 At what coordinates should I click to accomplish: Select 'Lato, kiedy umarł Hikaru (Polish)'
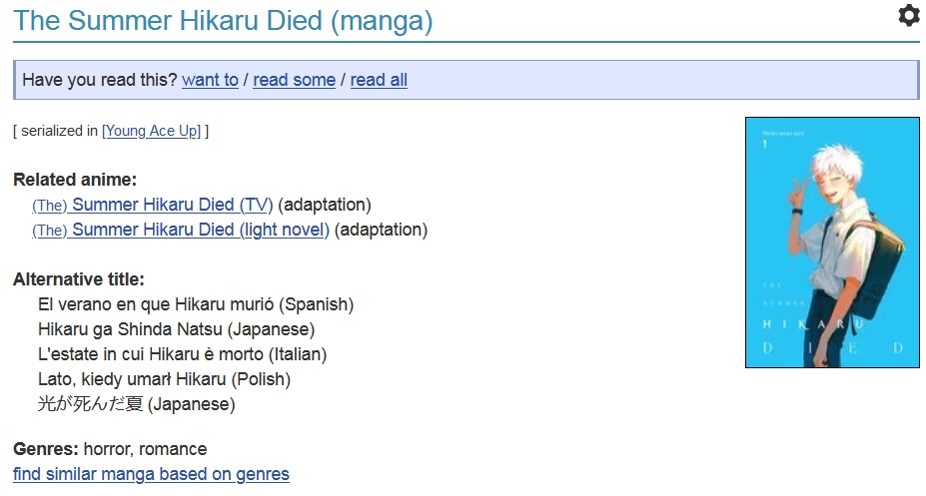164,378
